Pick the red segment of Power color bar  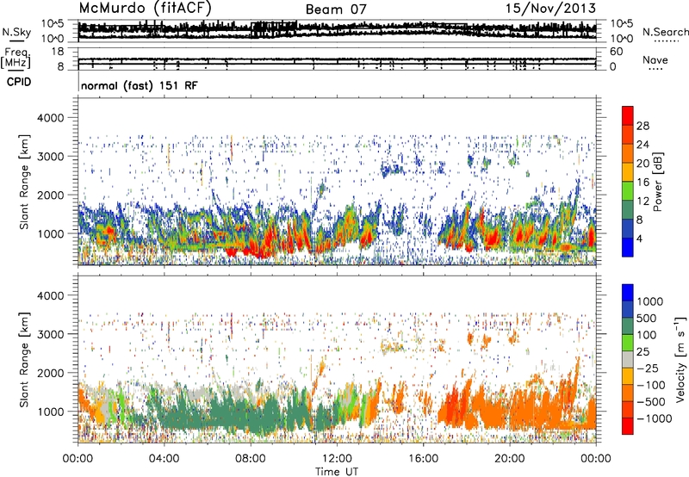[x=628, y=115]
